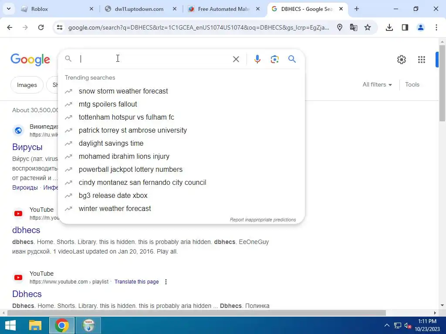Go back to the previous page
The height and width of the screenshot is (334, 446).
click(10, 27)
